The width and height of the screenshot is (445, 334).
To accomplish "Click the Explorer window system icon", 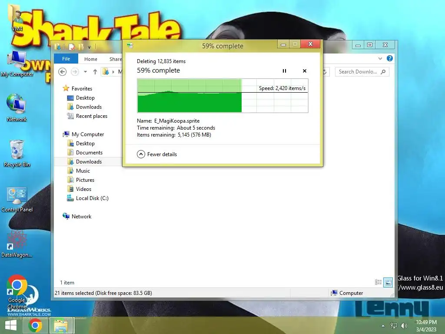I will tap(57, 47).
